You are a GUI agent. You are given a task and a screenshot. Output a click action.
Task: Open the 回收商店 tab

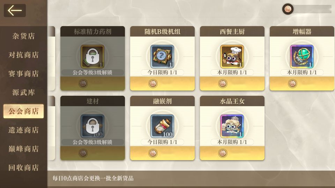(23, 167)
